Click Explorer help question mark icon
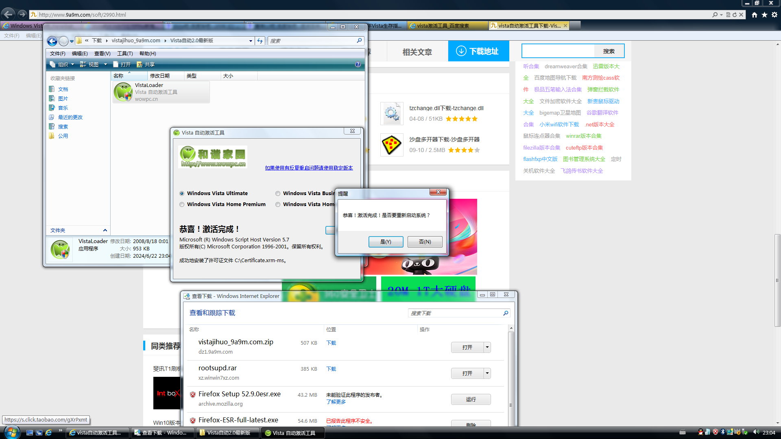The image size is (781, 439). point(358,64)
